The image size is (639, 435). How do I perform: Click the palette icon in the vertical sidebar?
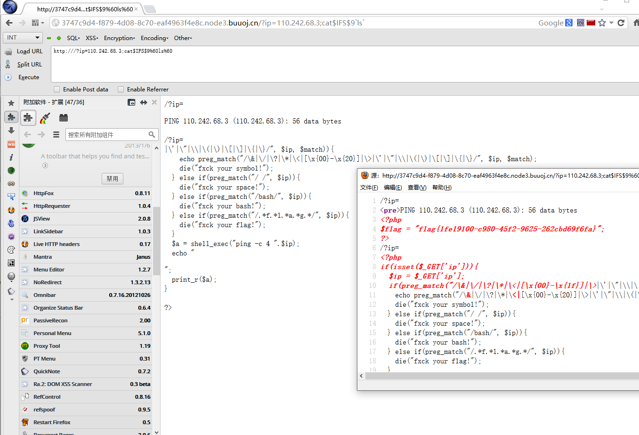[11, 250]
